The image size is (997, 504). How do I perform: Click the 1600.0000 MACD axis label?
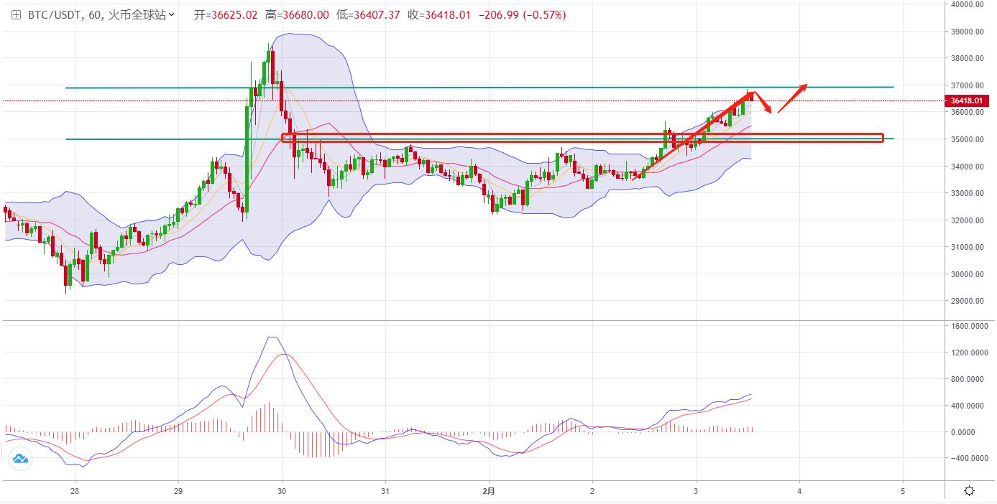(x=969, y=326)
